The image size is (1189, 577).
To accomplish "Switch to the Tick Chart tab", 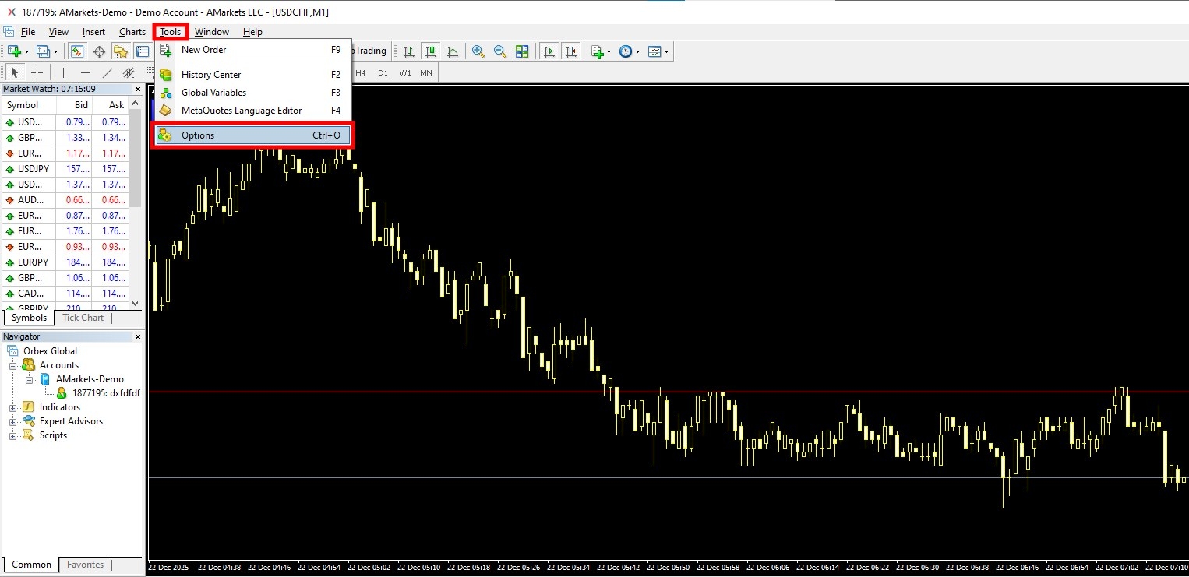I will coord(83,318).
